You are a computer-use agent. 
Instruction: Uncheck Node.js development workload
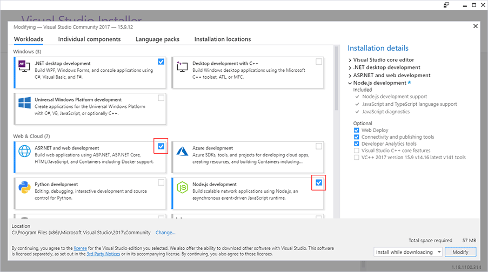[x=319, y=182]
